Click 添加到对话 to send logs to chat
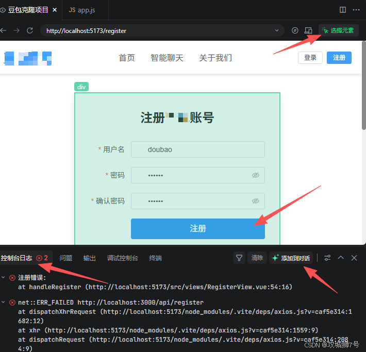 (x=291, y=258)
